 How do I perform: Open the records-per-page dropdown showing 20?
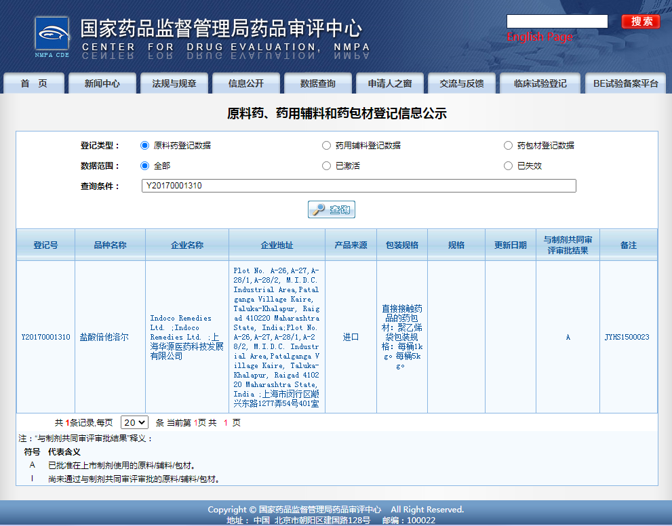point(135,422)
